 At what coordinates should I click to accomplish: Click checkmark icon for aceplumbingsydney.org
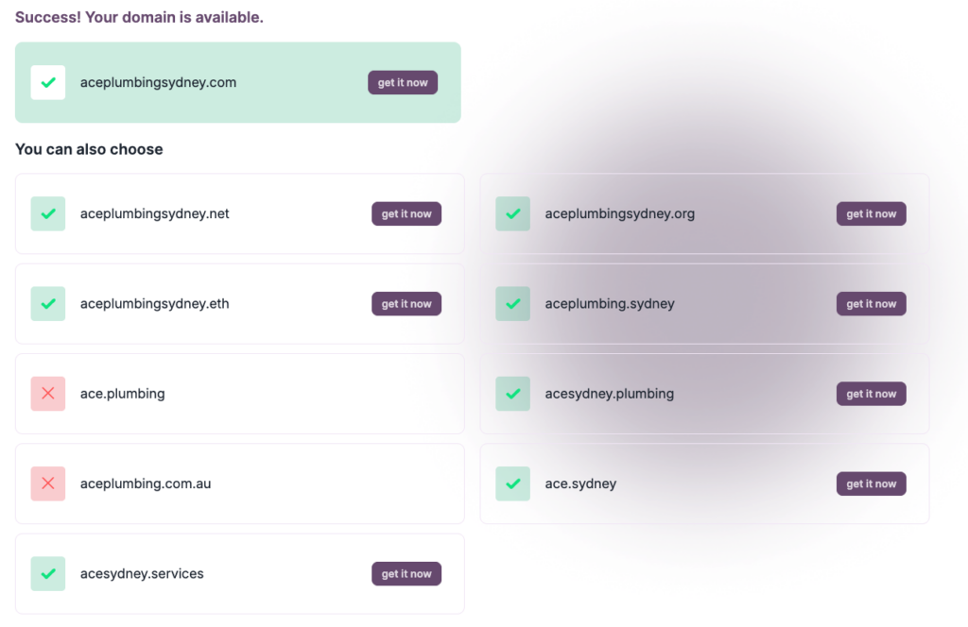(x=513, y=214)
